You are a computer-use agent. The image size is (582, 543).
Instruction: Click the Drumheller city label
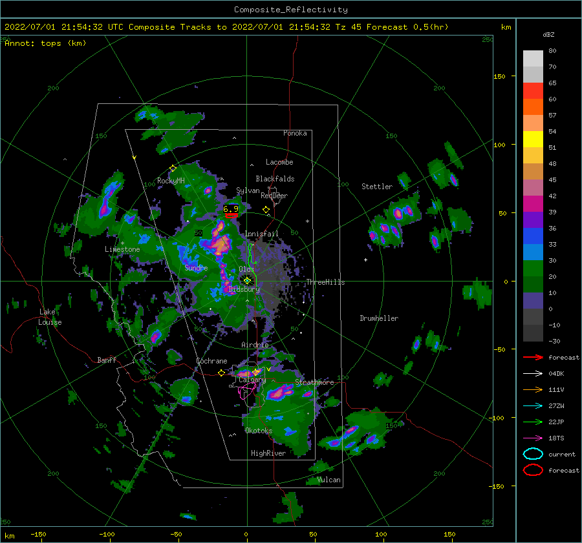tap(379, 318)
